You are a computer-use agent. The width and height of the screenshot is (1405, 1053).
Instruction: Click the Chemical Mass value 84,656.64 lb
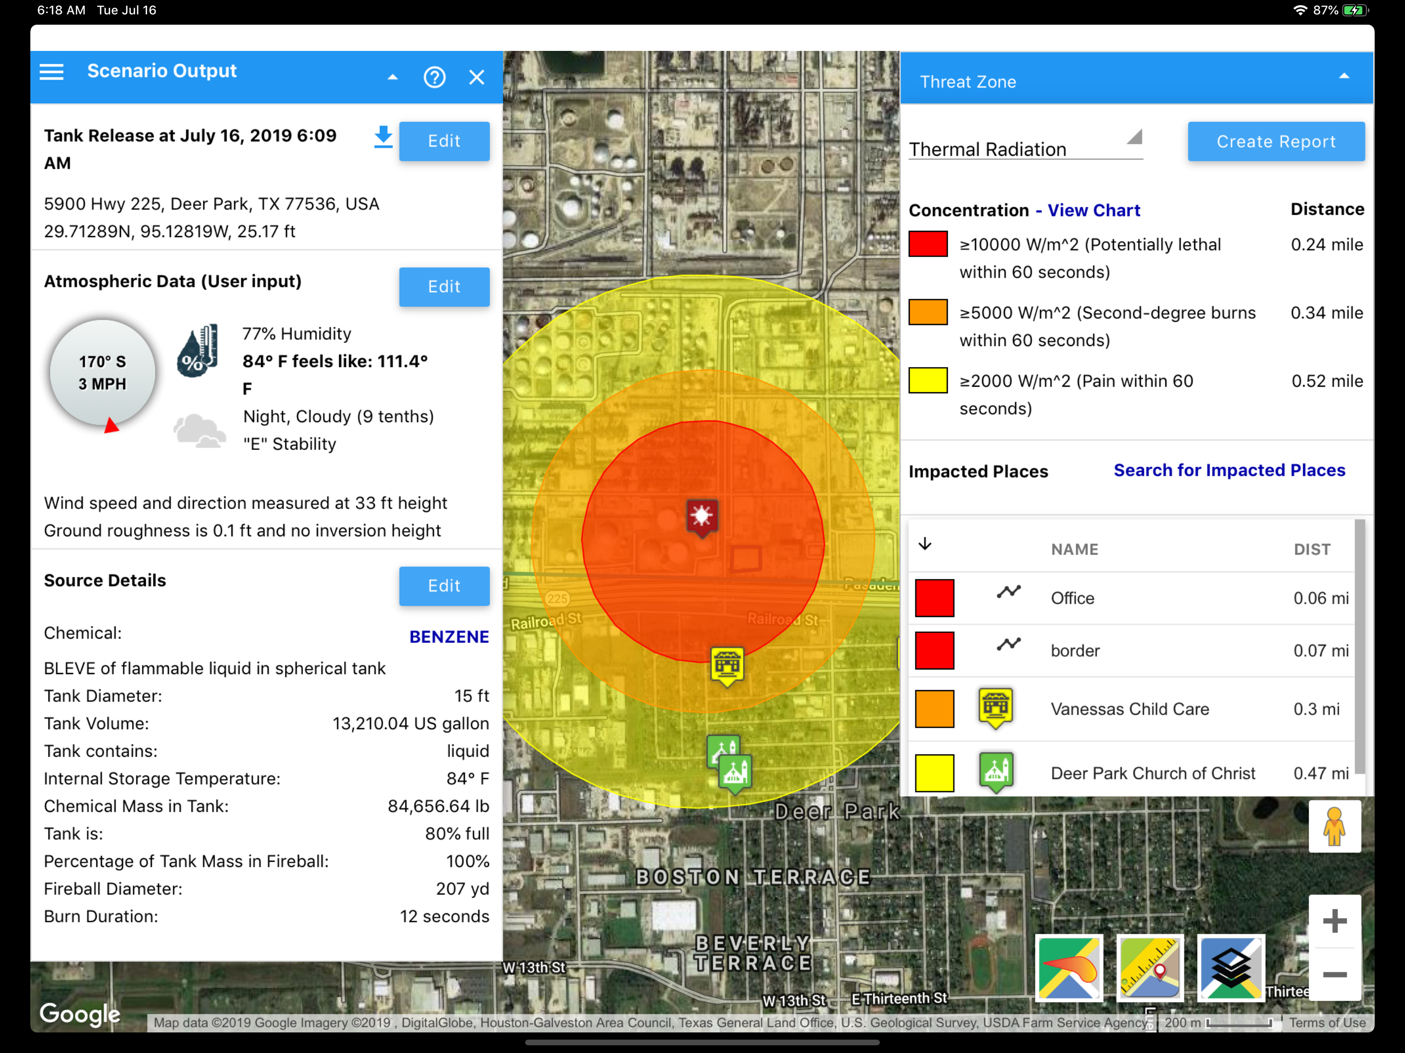click(439, 806)
